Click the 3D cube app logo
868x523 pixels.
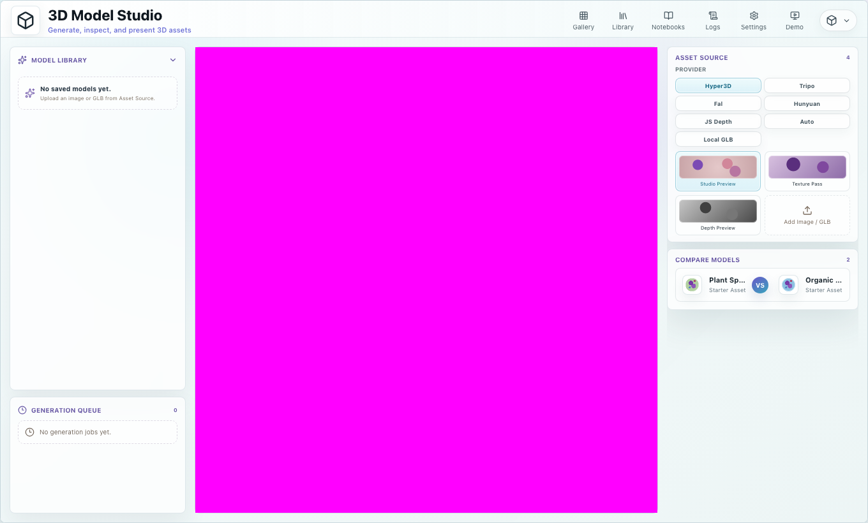26,20
